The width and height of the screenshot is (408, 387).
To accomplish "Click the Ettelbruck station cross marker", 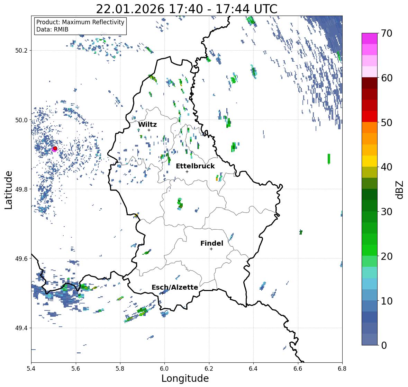I will coord(187,171).
